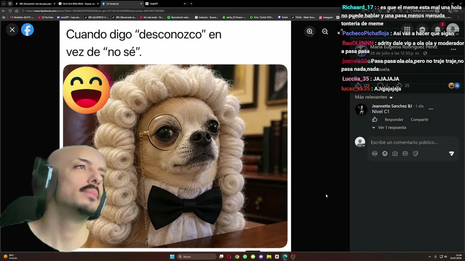Enter fullscreen photo view

point(340,32)
